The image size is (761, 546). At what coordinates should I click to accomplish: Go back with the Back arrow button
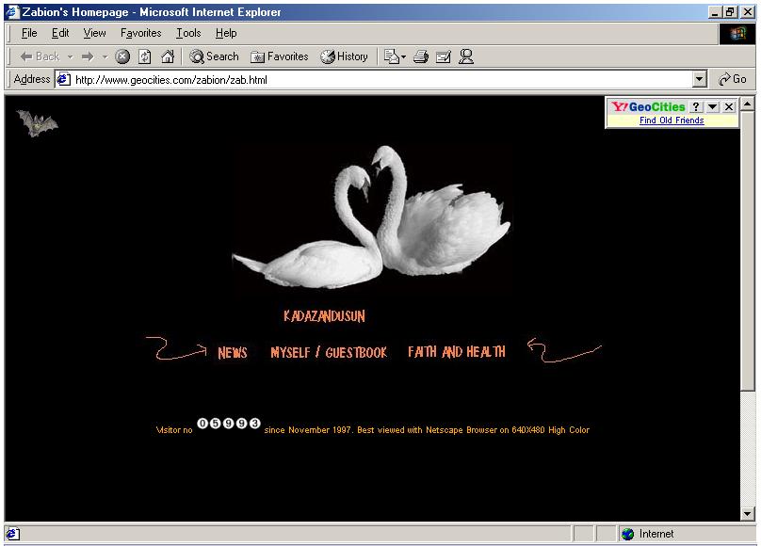pos(39,56)
